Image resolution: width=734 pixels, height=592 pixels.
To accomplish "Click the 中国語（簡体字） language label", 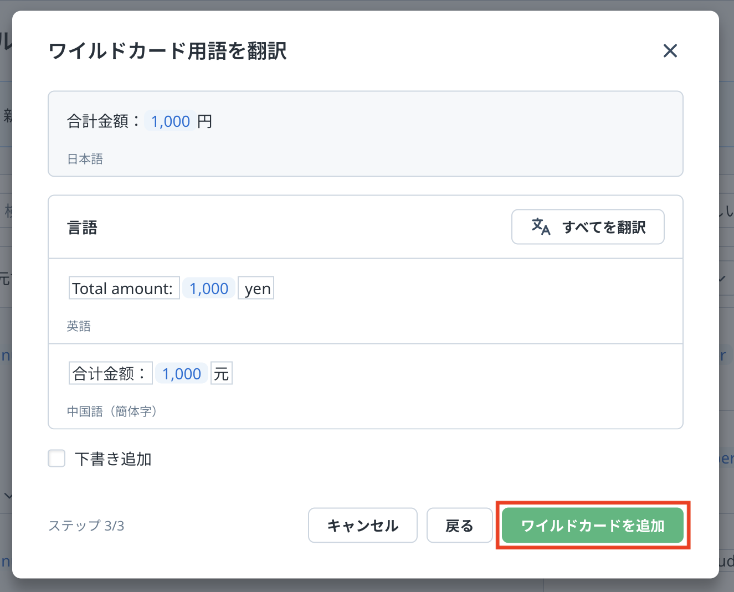I will (112, 411).
